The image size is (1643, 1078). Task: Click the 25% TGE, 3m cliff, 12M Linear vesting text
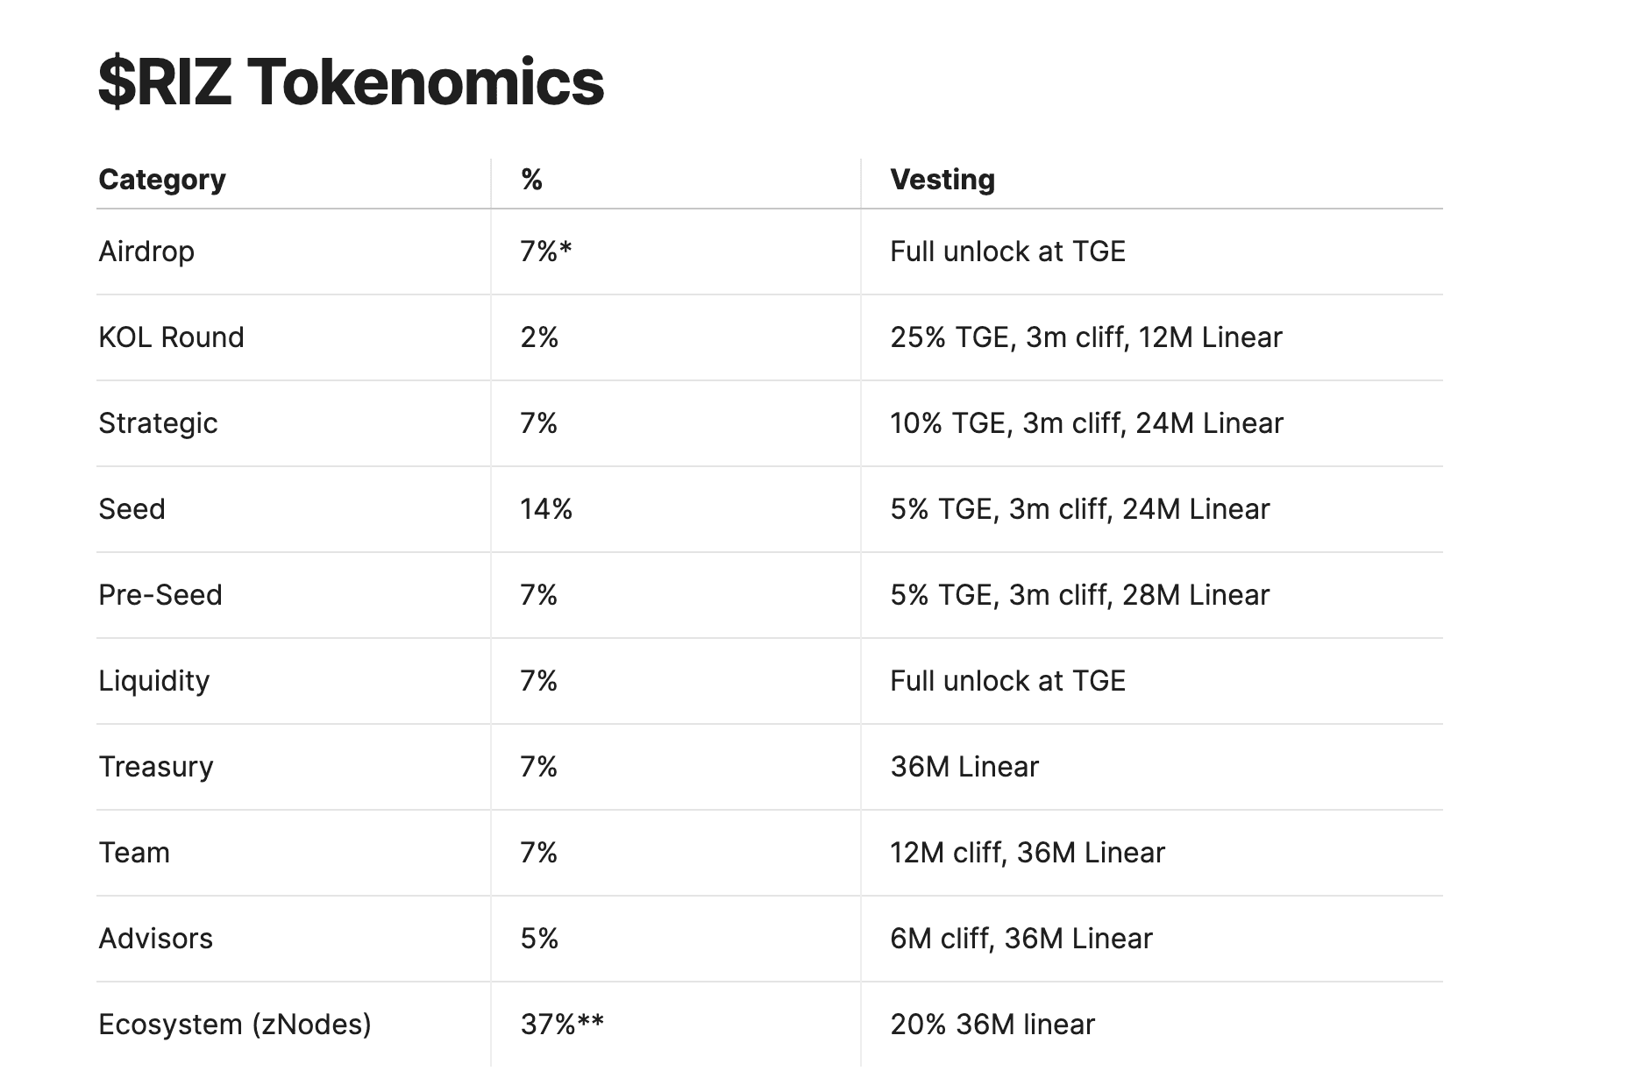click(1085, 337)
